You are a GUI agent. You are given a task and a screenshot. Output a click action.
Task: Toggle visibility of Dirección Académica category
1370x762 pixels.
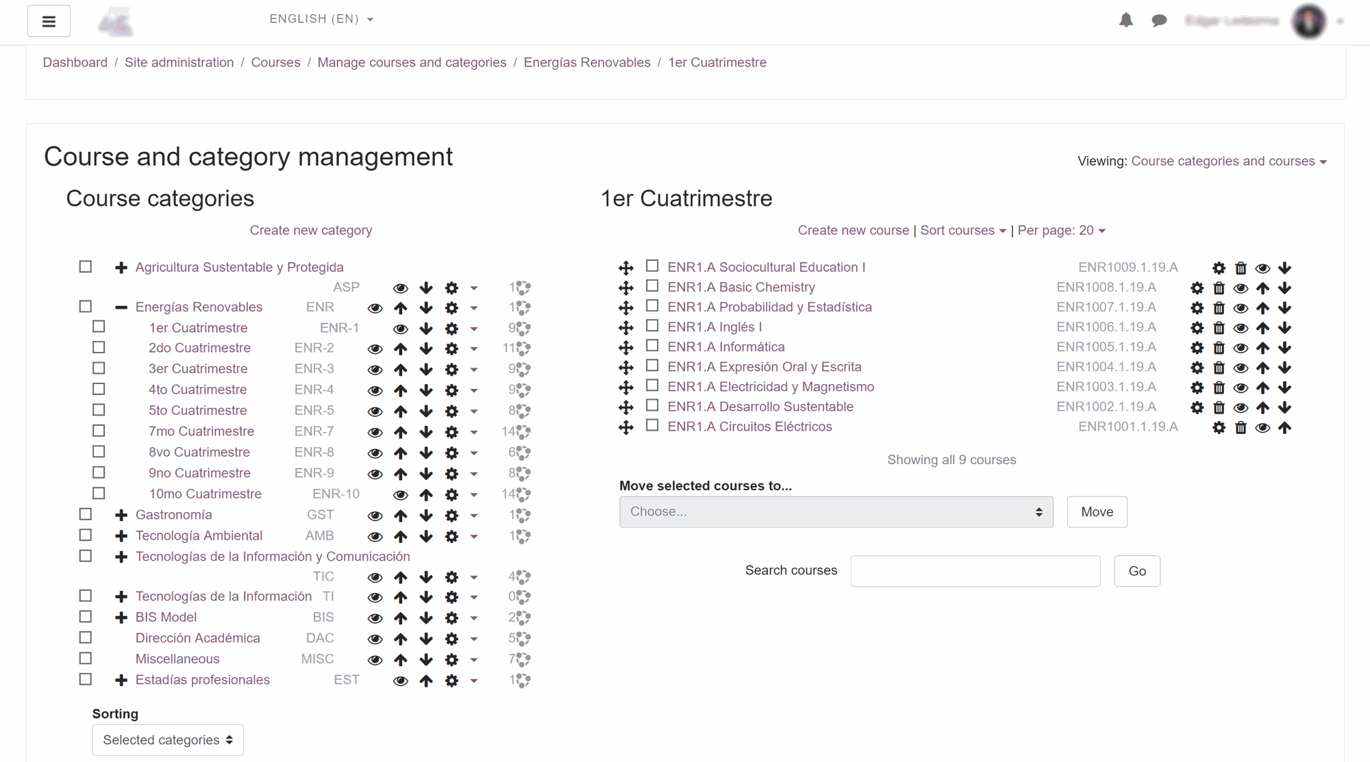click(x=375, y=639)
